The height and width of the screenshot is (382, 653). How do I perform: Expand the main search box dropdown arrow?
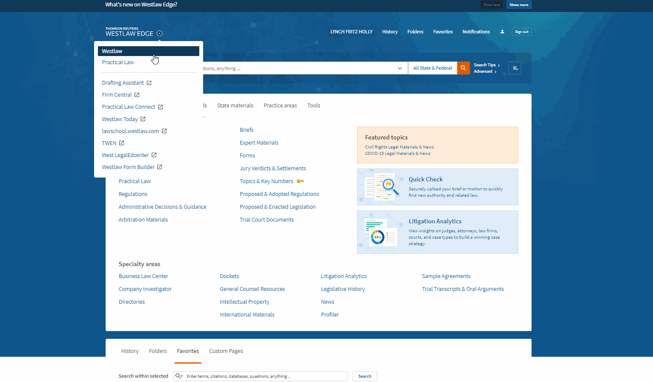400,68
